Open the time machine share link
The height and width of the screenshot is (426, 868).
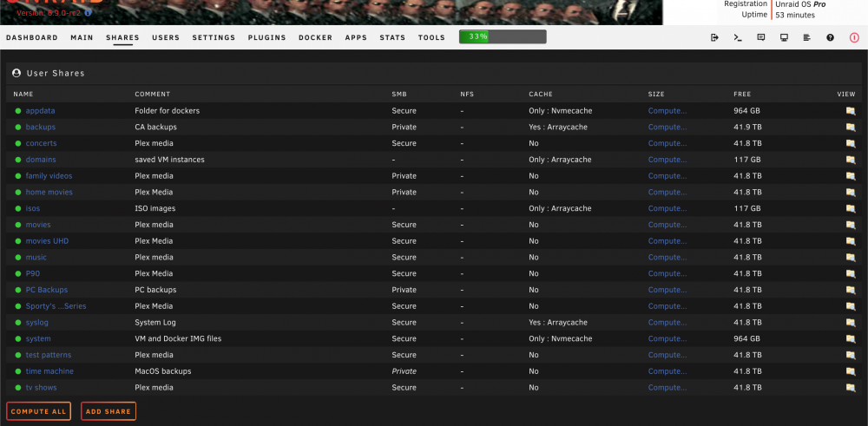point(49,371)
